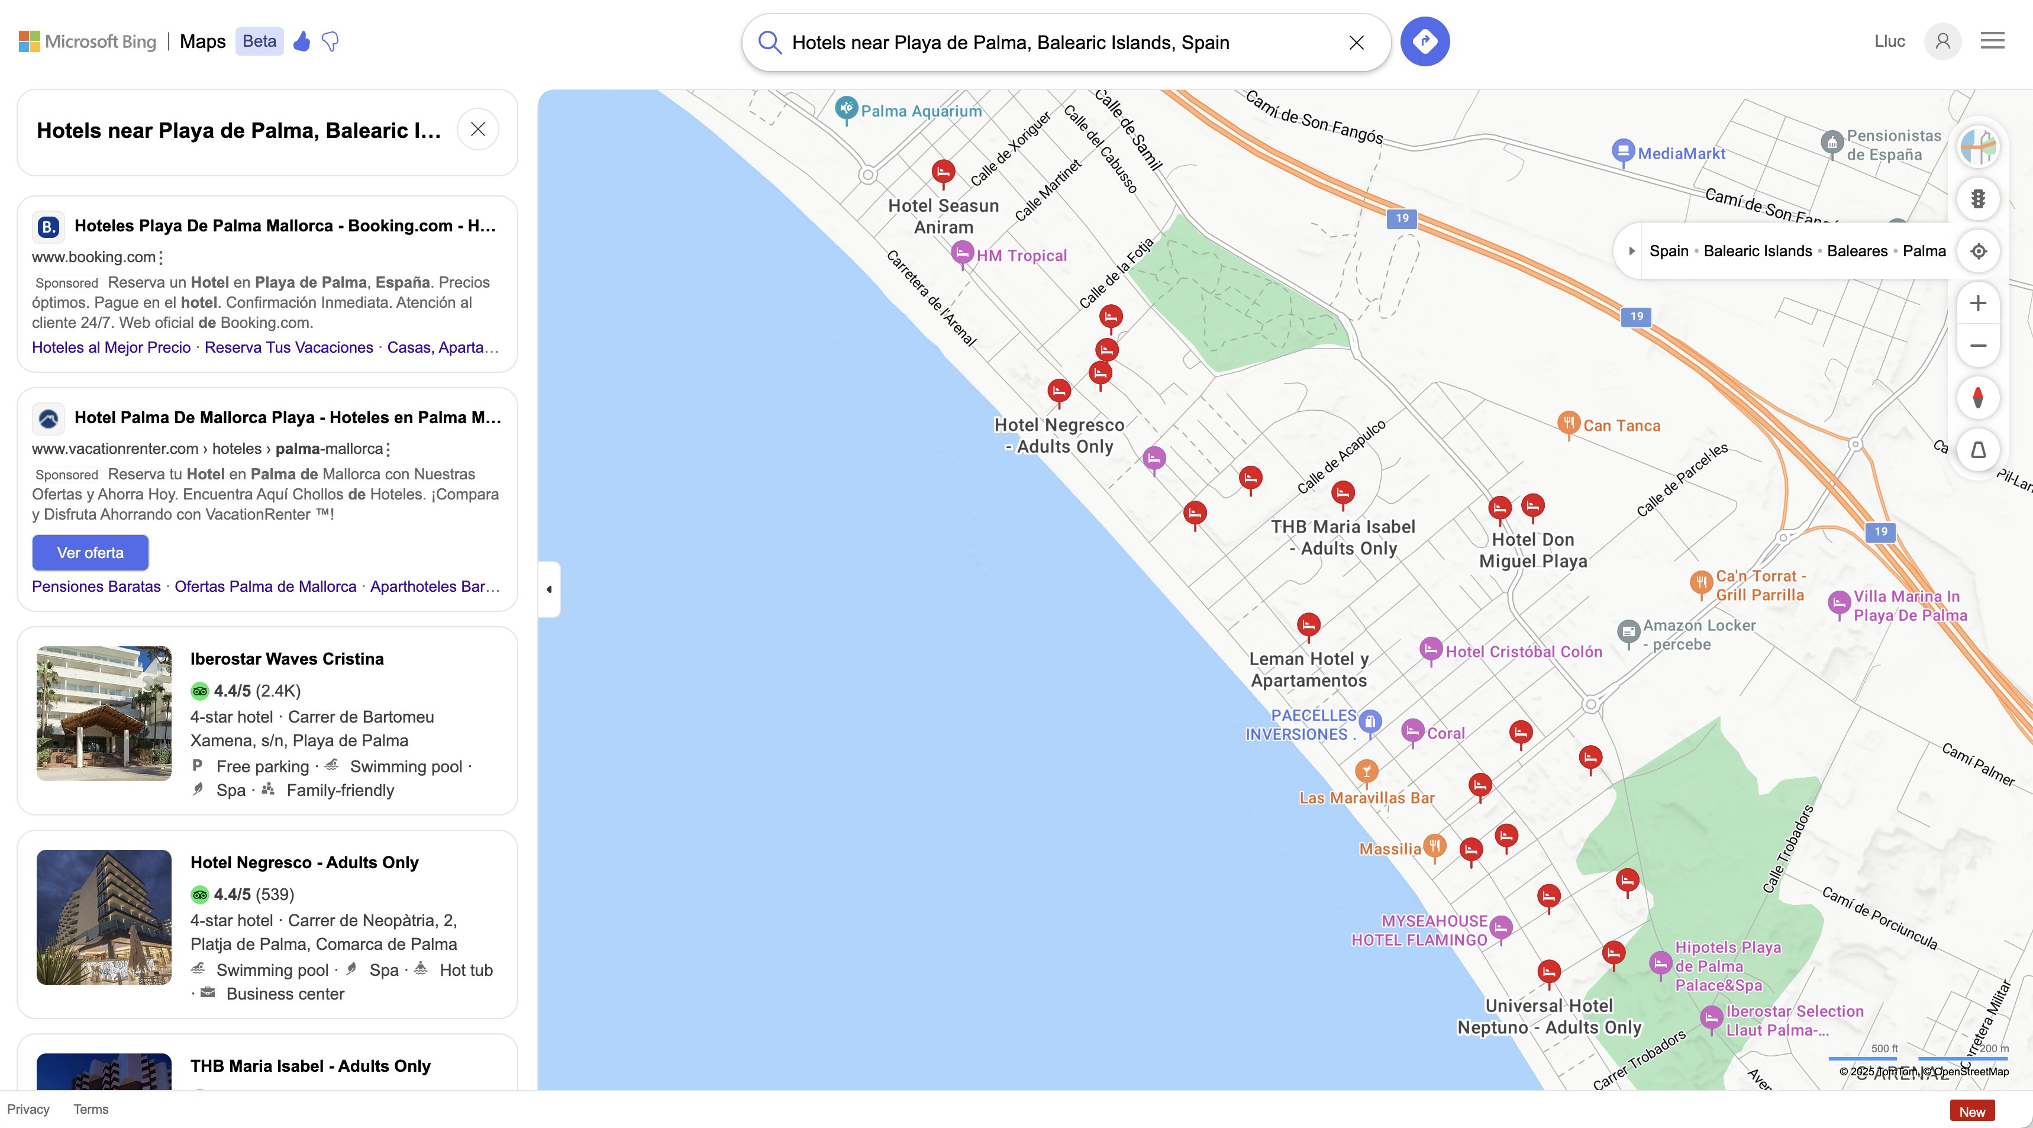Open the map style switcher
The width and height of the screenshot is (2033, 1128).
pyautogui.click(x=1978, y=146)
